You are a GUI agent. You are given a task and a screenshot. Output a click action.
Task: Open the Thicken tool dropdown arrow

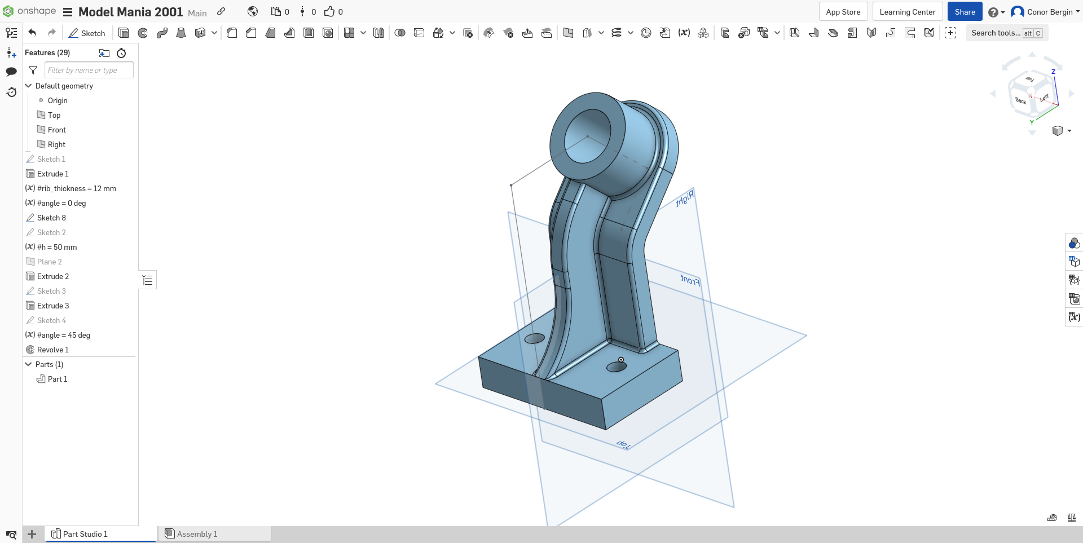(x=214, y=33)
